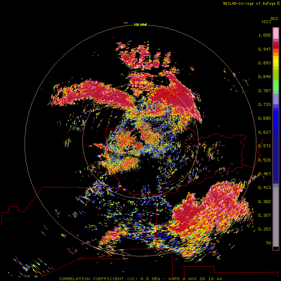Click the 0.680 value on the scale
Screen dimensions: 281x281
point(264,118)
